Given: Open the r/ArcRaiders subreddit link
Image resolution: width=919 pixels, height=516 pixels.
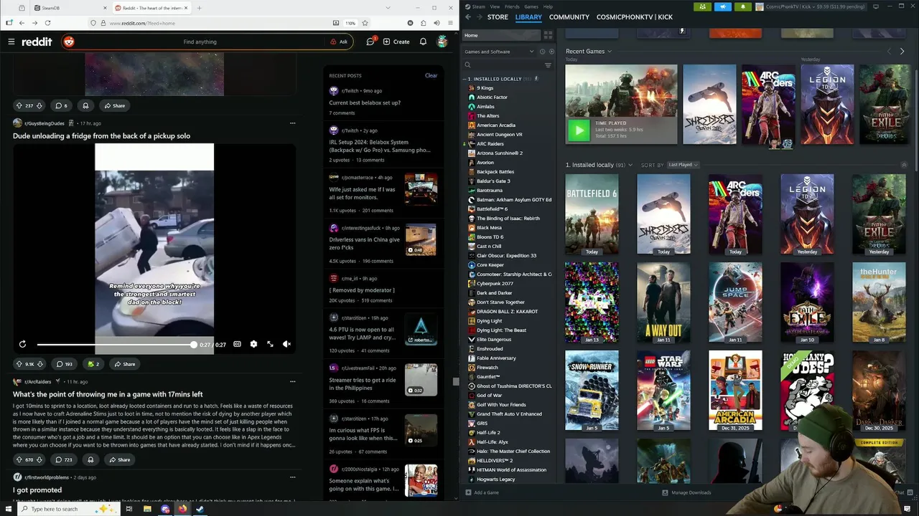Looking at the screenshot, I should pos(37,382).
